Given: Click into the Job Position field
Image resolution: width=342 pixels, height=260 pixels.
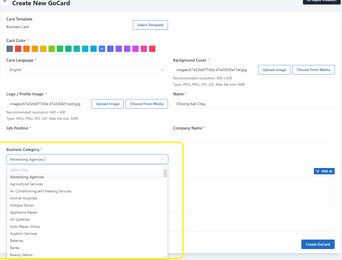Looking at the screenshot, I should [x=87, y=137].
